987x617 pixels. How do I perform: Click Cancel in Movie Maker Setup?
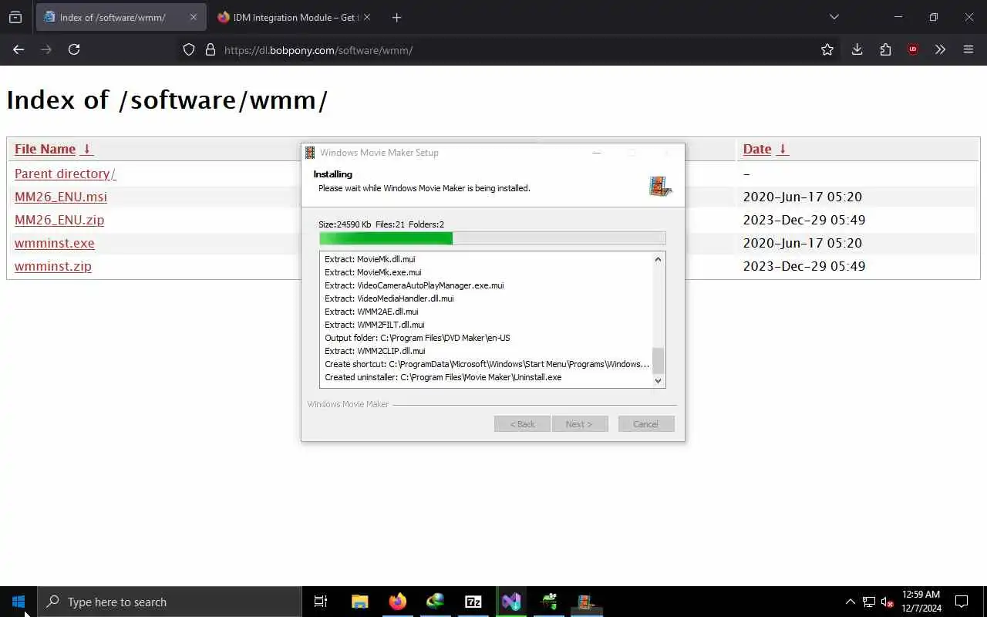point(646,424)
